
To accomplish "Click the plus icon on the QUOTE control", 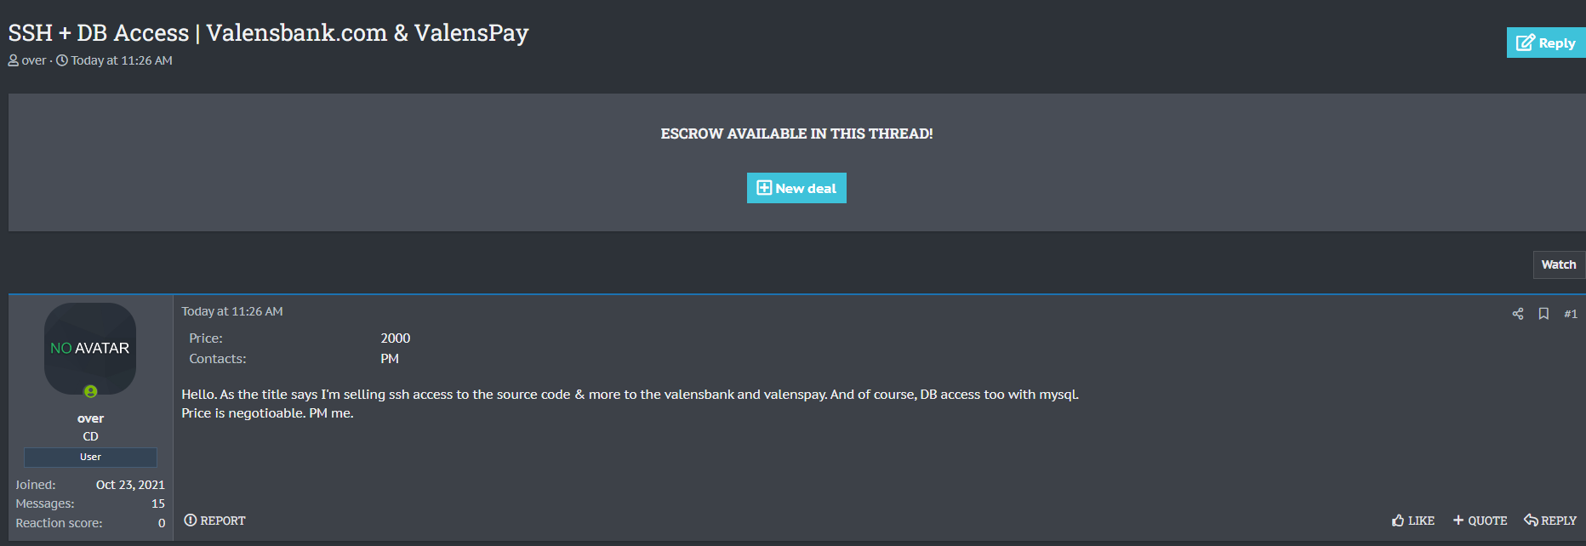I will pos(1457,520).
